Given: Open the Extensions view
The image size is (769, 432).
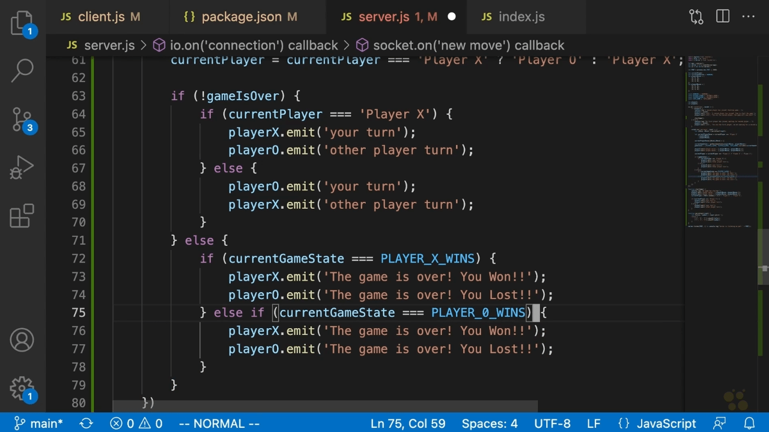Looking at the screenshot, I should [x=22, y=216].
